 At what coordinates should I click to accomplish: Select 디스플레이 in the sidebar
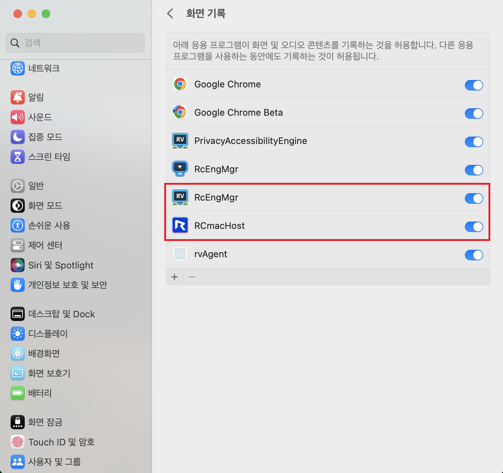tap(48, 334)
